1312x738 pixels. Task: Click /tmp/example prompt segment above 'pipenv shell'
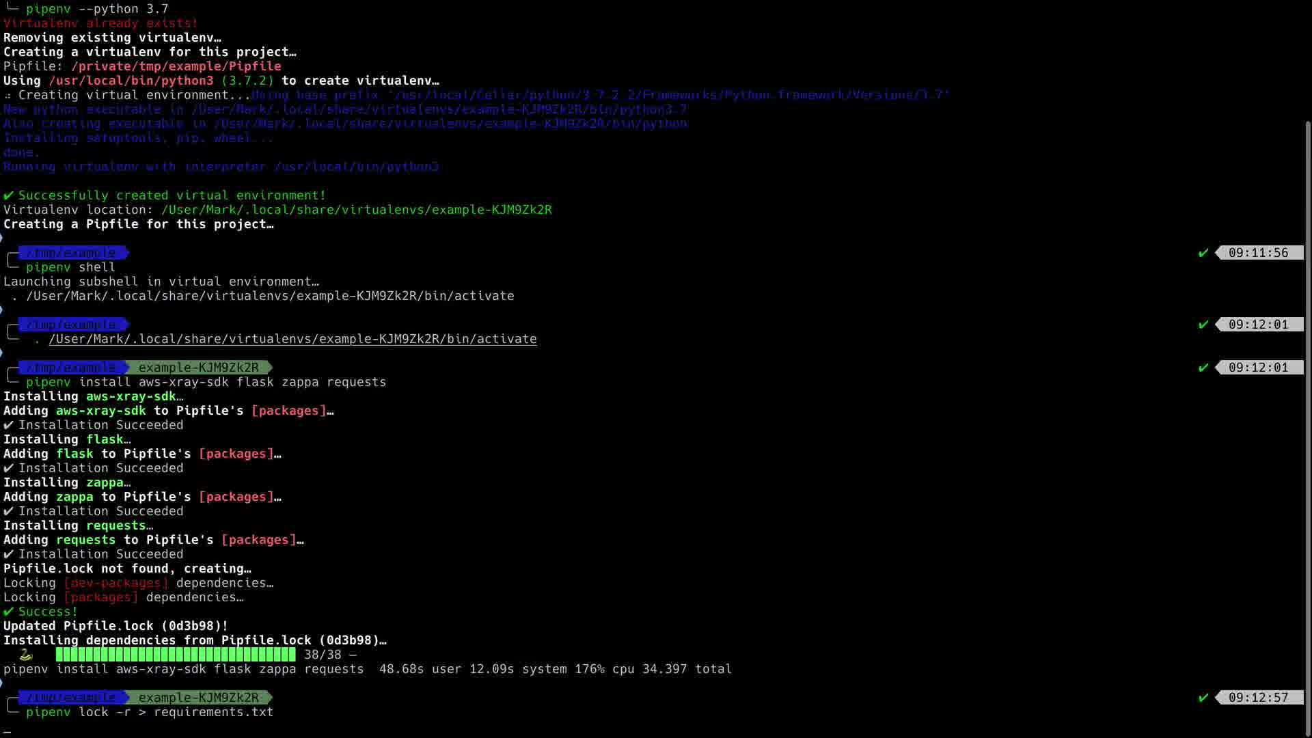pyautogui.click(x=71, y=253)
